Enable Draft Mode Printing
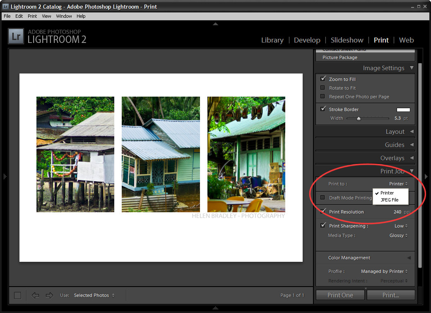 pos(323,197)
